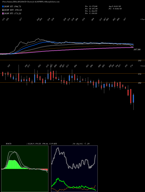Click the 'Pre L: 164.99' low value

tap(91, 11)
